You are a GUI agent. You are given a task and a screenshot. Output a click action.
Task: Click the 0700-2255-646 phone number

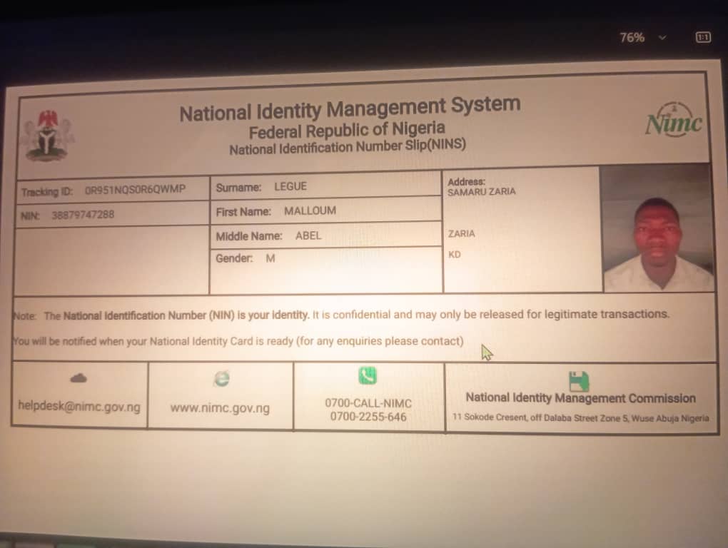coord(368,417)
